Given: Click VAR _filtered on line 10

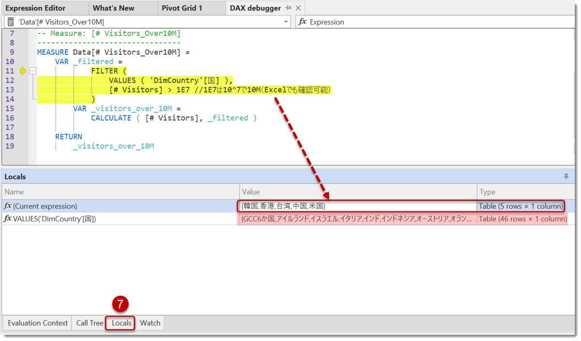Looking at the screenshot, I should pos(84,62).
